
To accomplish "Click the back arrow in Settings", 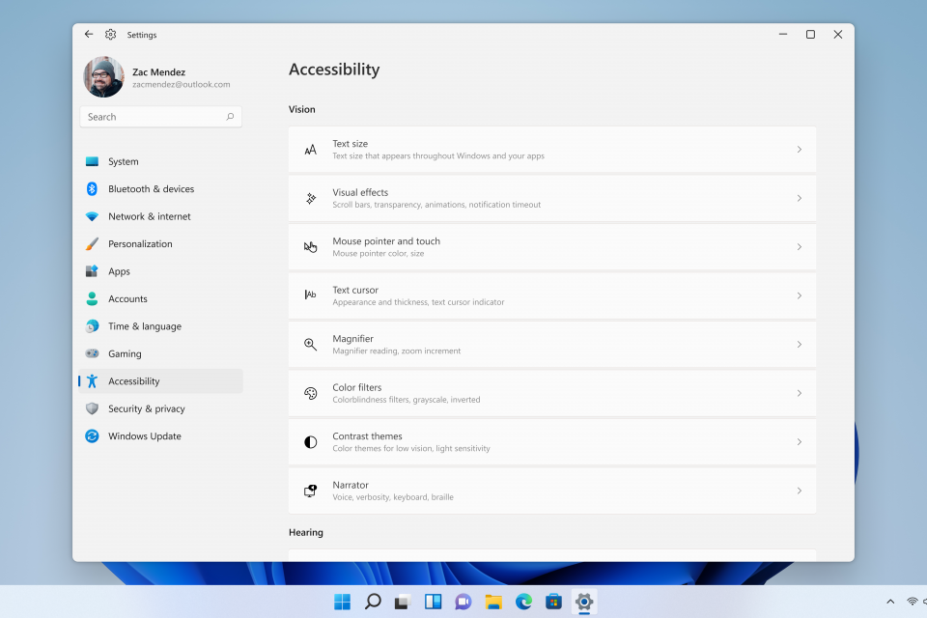I will [89, 34].
